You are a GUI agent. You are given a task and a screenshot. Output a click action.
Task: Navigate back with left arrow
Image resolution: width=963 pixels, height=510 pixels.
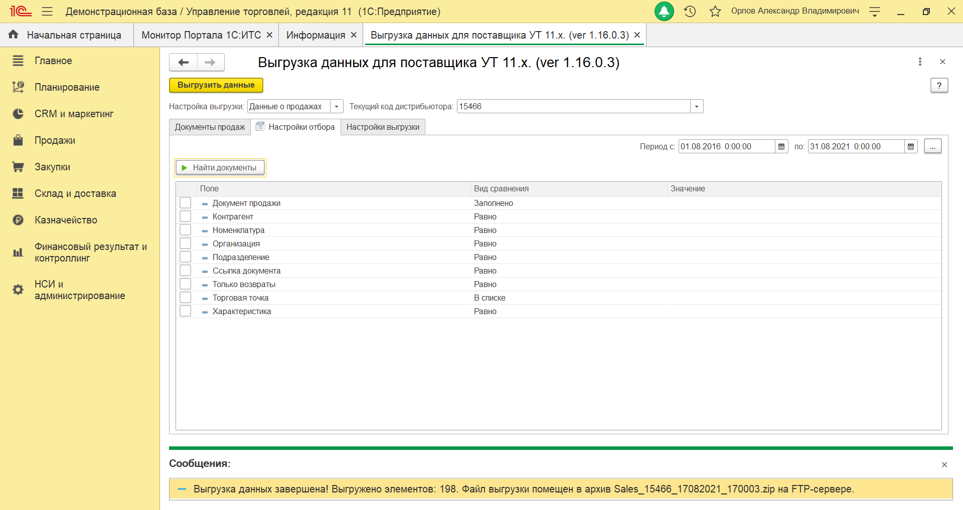point(184,62)
